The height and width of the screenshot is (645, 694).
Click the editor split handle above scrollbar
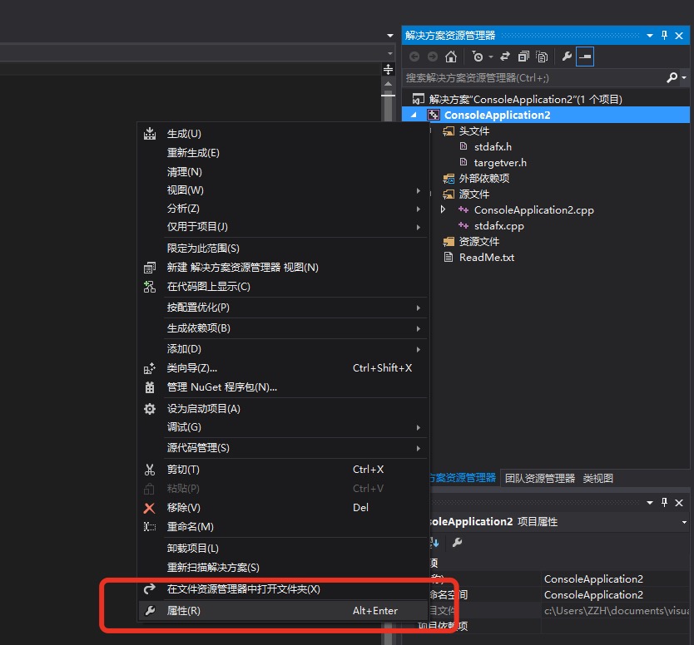[388, 70]
